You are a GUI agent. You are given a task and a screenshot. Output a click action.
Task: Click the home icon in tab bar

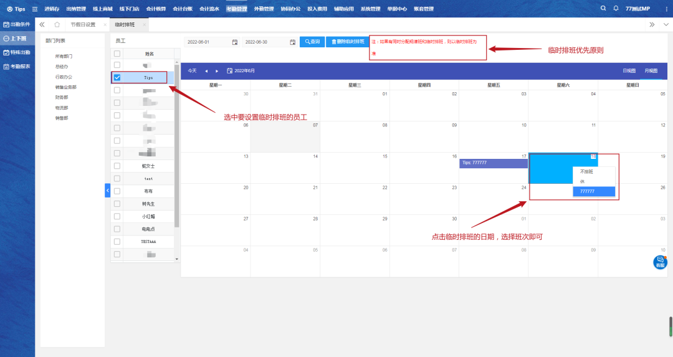[57, 24]
